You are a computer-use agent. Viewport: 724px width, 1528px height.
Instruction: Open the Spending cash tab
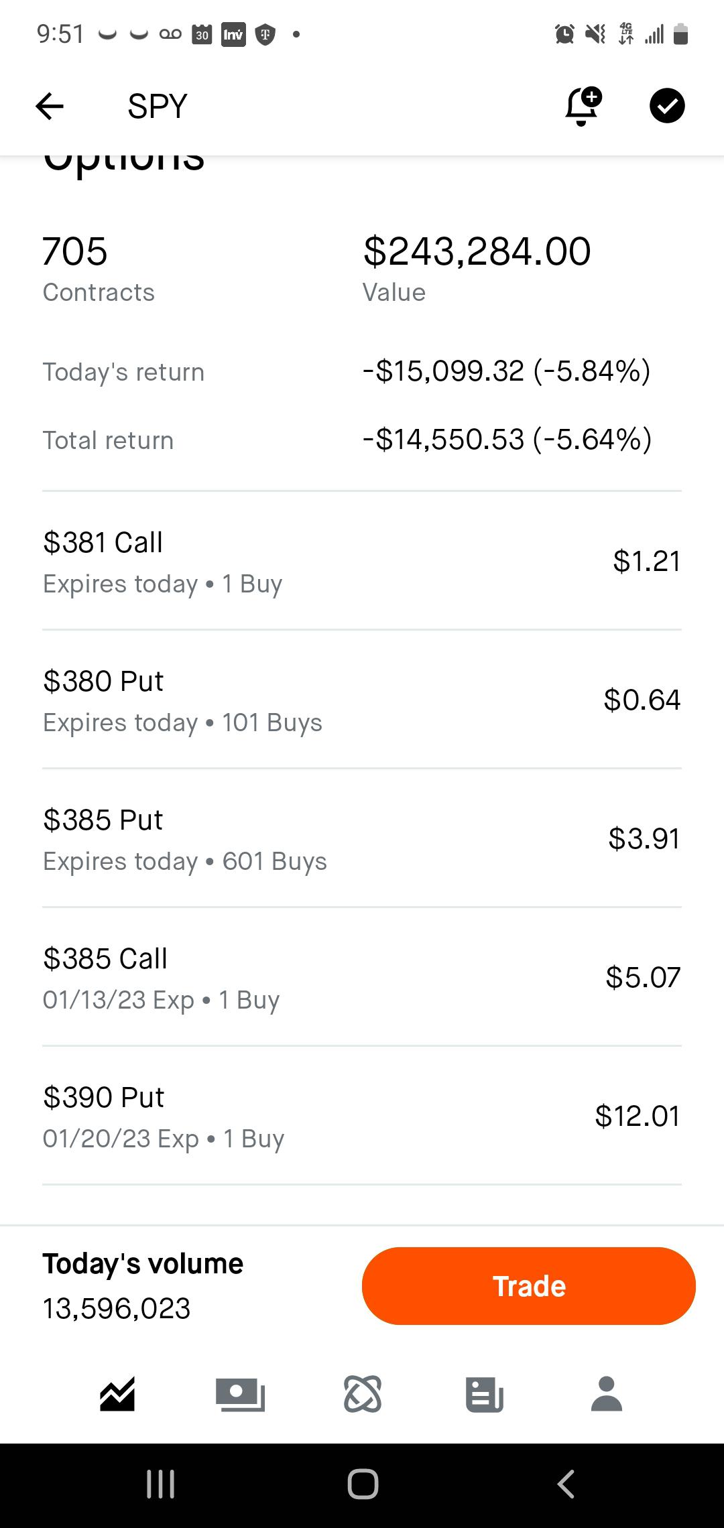click(x=240, y=1395)
